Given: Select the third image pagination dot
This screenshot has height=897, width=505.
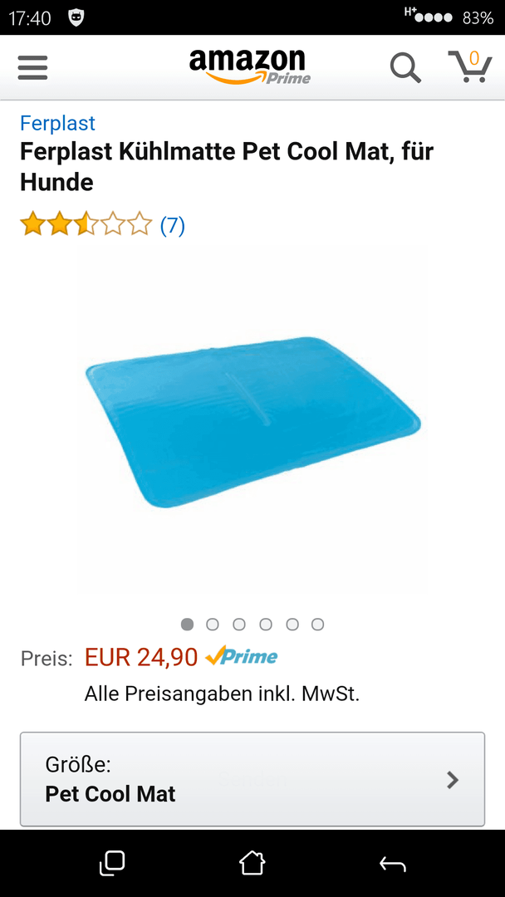Looking at the screenshot, I should (239, 624).
